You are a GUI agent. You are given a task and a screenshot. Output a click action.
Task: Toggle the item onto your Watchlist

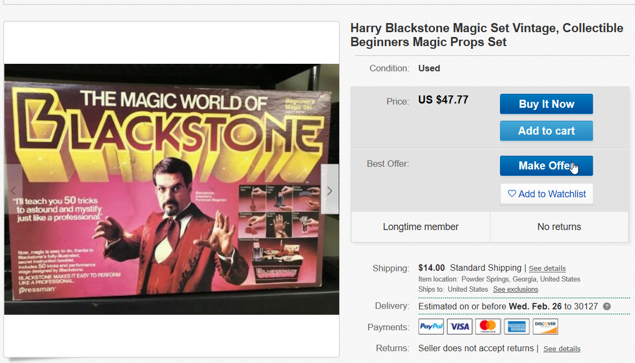(x=547, y=194)
